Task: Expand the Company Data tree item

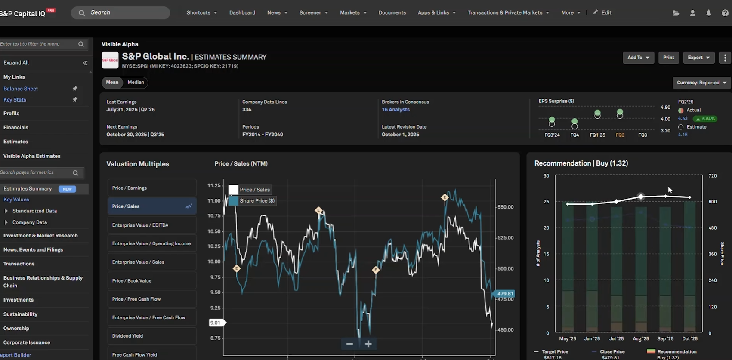Action: pyautogui.click(x=6, y=222)
